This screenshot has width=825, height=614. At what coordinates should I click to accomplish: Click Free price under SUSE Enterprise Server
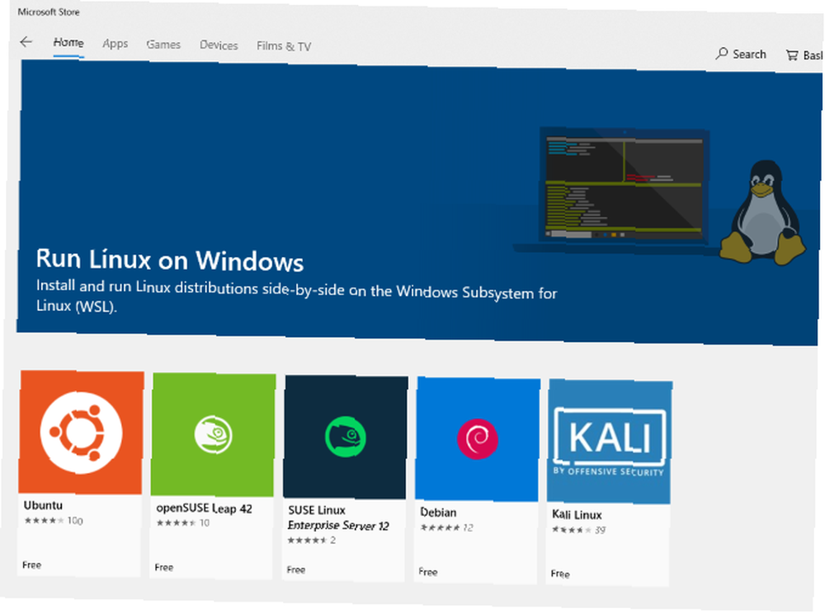point(295,569)
